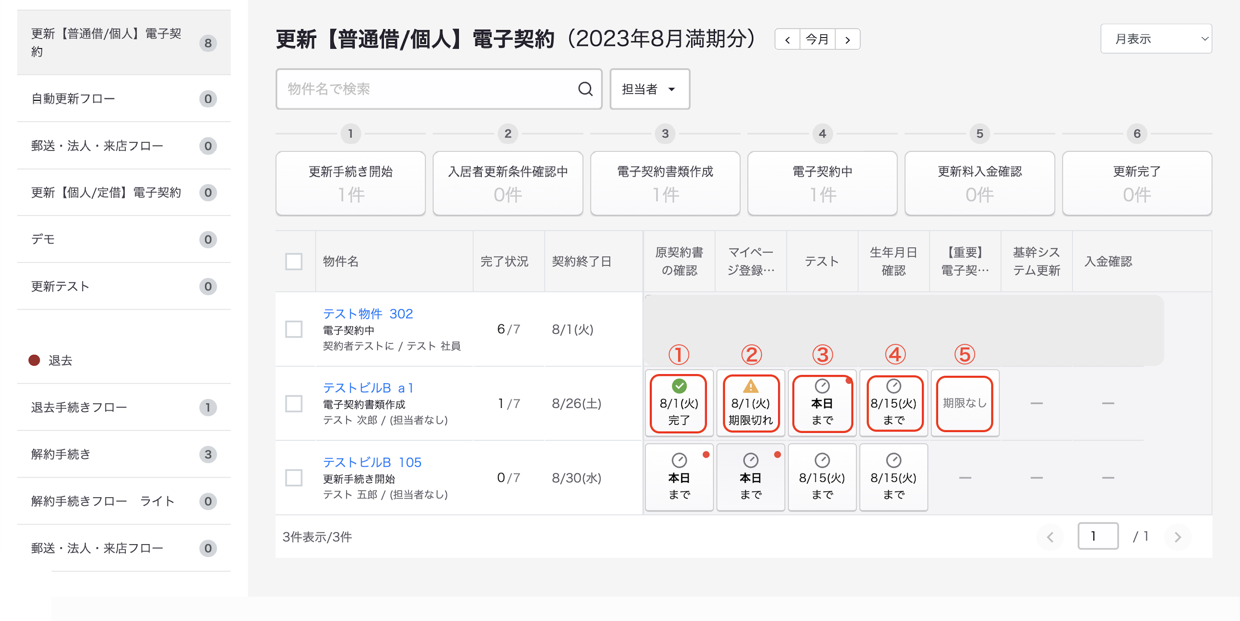Open デモ in sidebar
Screen dimensions: 1240x621
pyautogui.click(x=124, y=239)
